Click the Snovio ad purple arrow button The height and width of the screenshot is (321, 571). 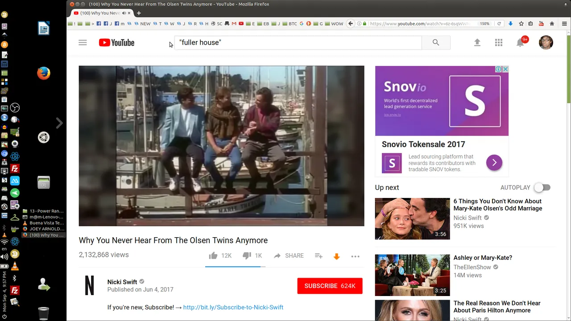point(494,163)
